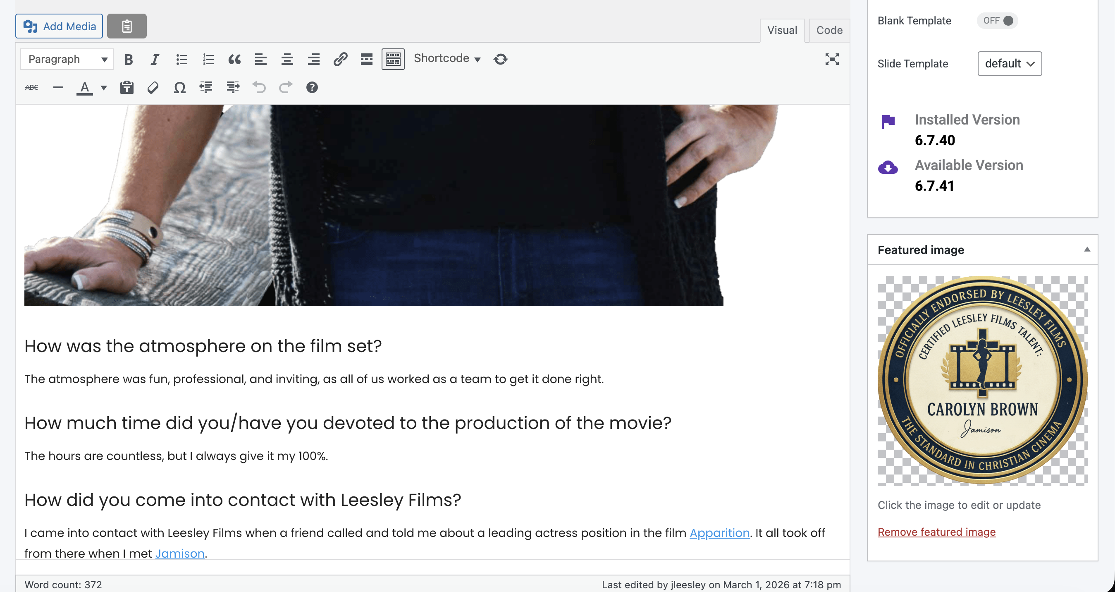Insert the Read More tag
Screen dimensions: 1115x592
coord(367,59)
